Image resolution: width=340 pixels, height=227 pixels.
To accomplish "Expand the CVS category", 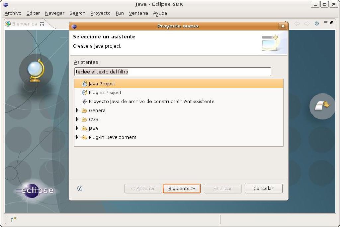I will pos(77,119).
